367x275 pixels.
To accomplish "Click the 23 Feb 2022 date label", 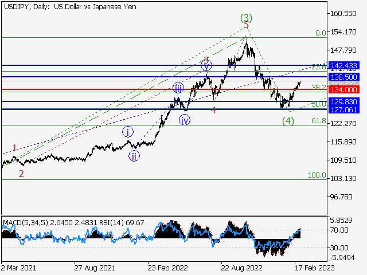I will (x=167, y=268).
